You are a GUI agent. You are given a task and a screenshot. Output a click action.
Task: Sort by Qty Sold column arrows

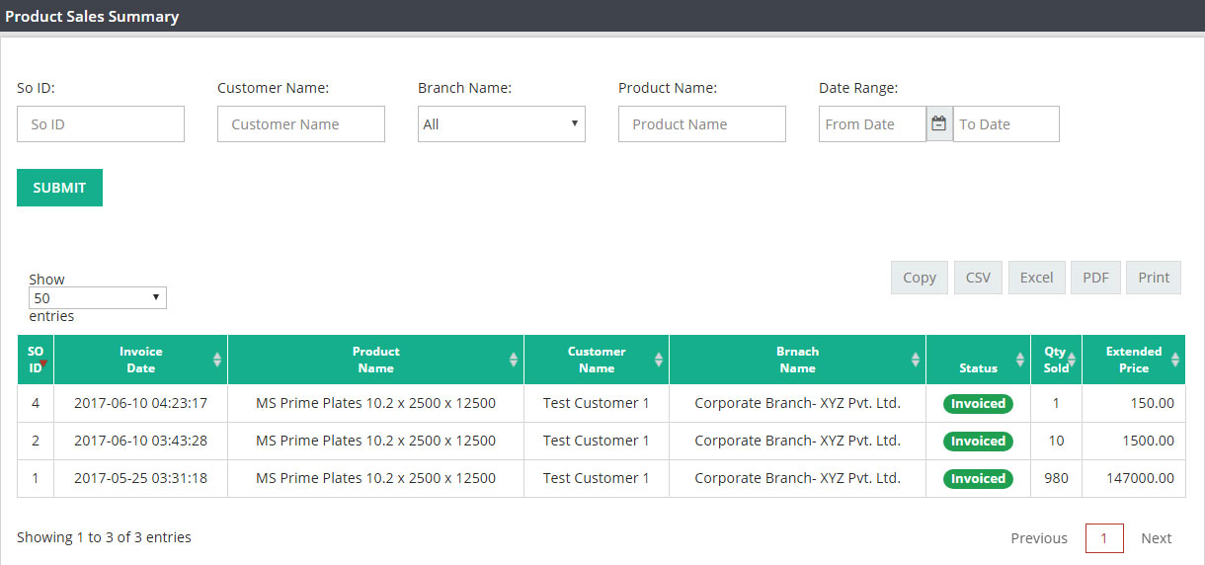1072,360
